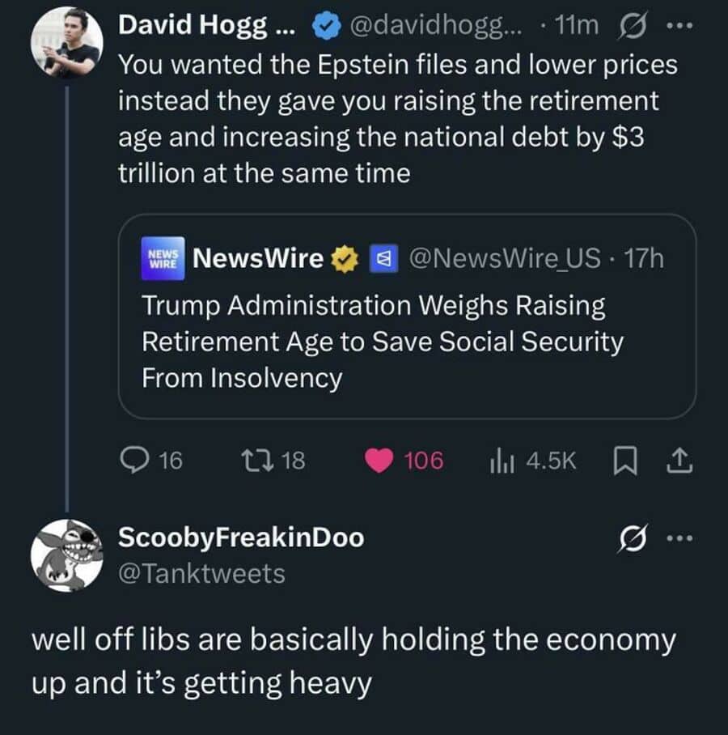Image resolution: width=728 pixels, height=735 pixels.
Task: Click David Hogg's blue verified badge
Action: click(x=325, y=27)
